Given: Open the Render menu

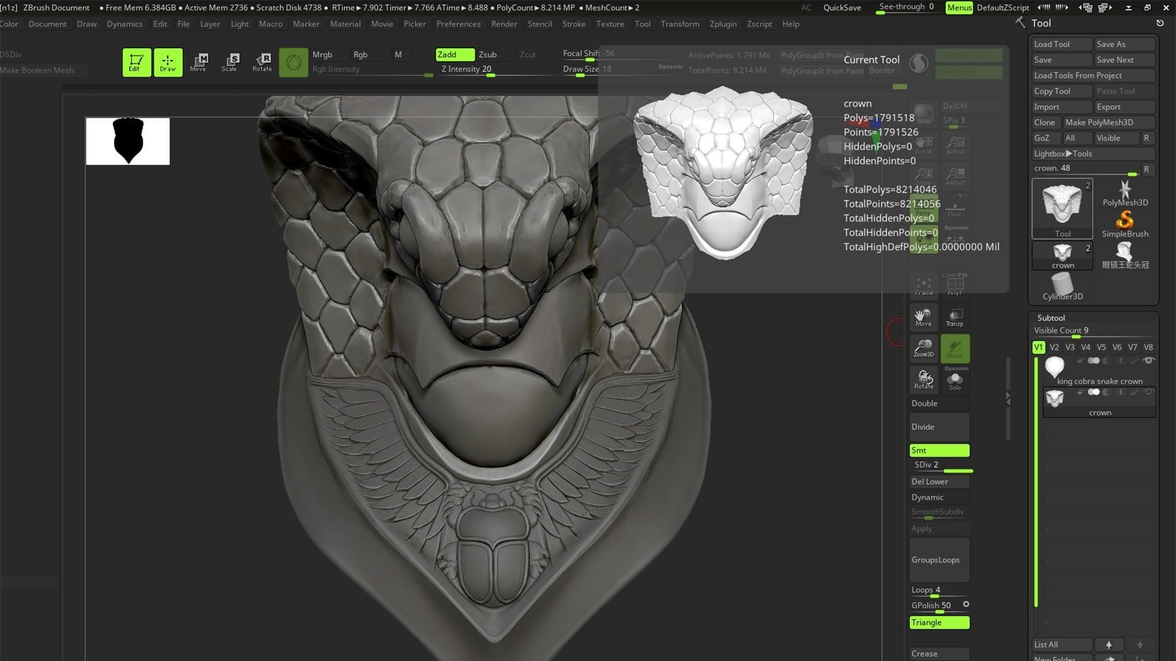Looking at the screenshot, I should click(x=504, y=24).
